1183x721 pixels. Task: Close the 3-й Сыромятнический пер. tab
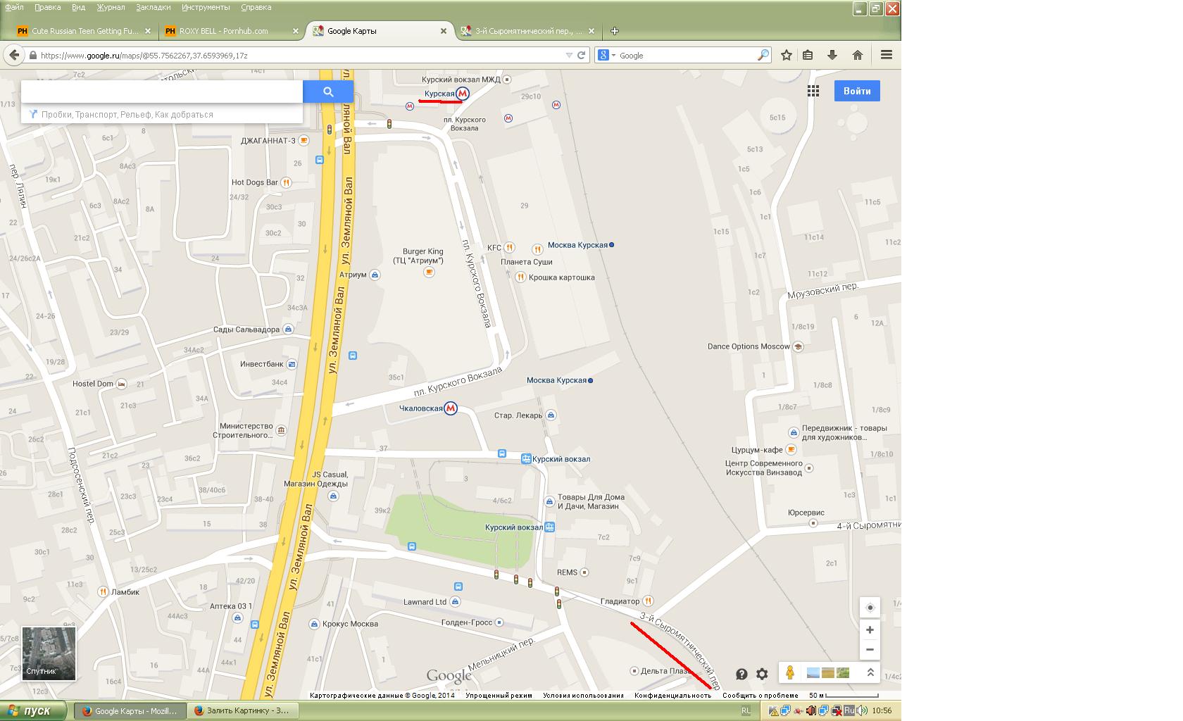591,31
